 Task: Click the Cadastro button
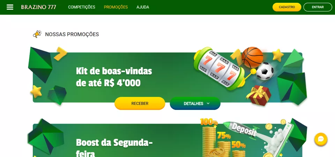click(287, 7)
